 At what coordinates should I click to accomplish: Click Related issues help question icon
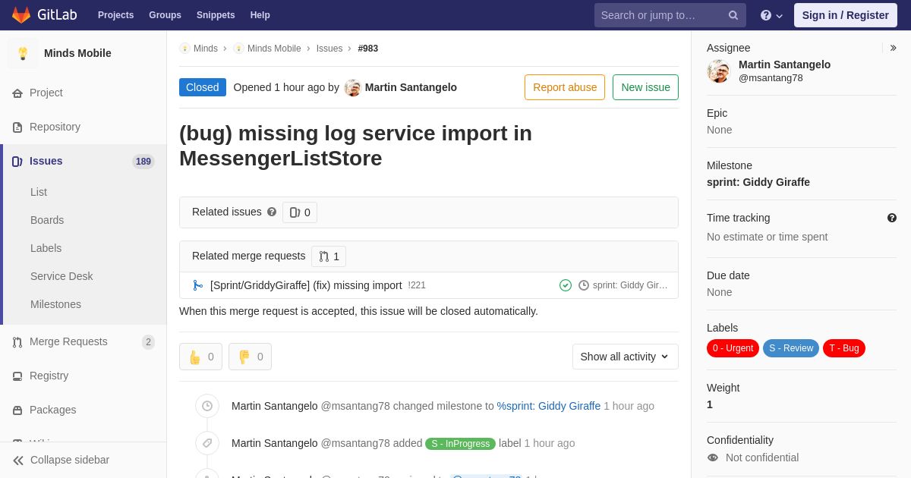tap(272, 212)
